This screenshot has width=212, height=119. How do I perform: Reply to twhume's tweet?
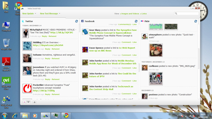48,59
